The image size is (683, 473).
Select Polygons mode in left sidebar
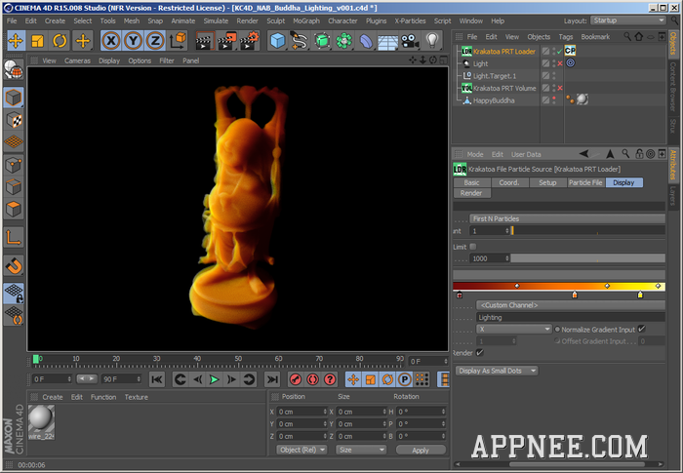click(14, 210)
